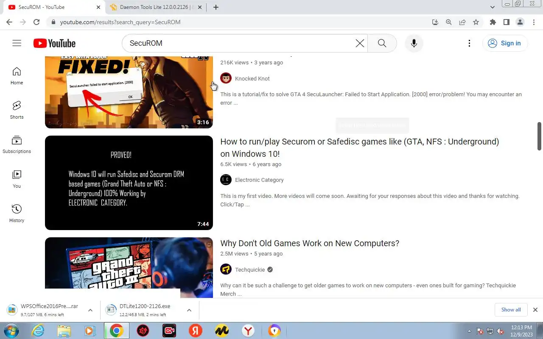Open Shorts in sidebar
Viewport: 543px width, 339px height.
(17, 110)
